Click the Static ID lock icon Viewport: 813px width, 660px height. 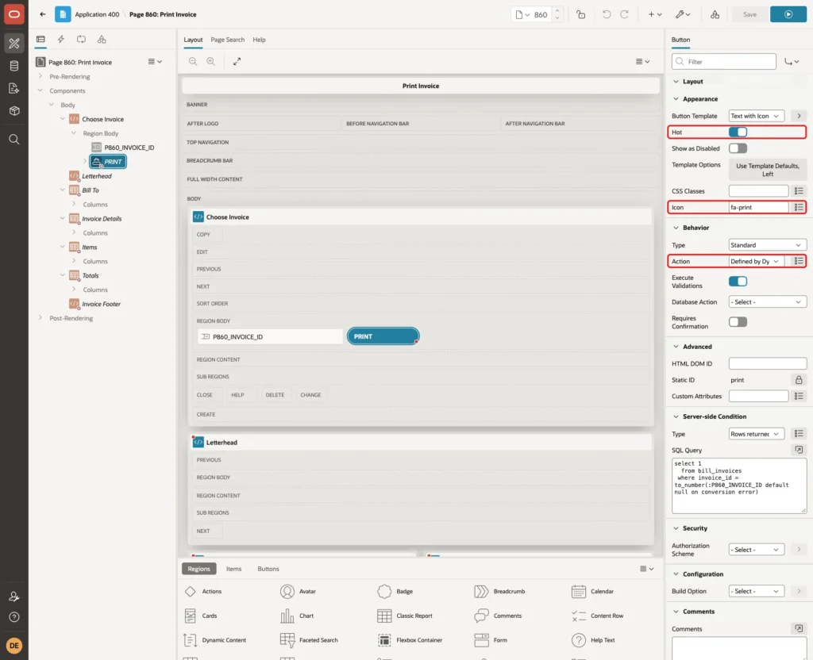(799, 380)
